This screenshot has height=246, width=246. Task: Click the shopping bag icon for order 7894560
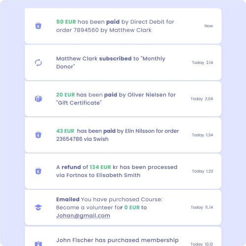tap(38, 26)
